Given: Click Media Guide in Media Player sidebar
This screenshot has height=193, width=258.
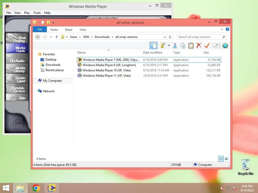Looking at the screenshot, I should click(x=17, y=49).
